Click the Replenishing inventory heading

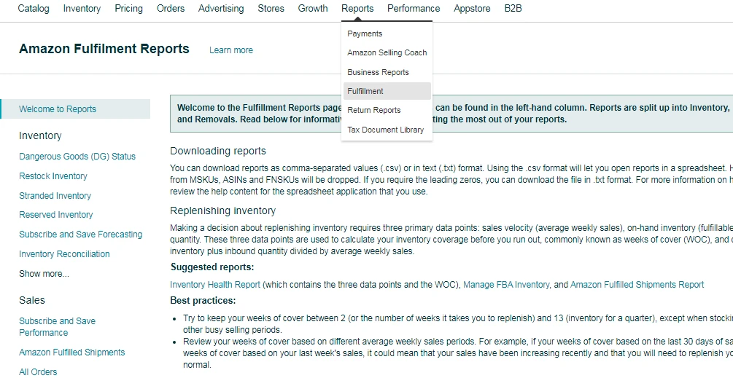[x=222, y=210]
